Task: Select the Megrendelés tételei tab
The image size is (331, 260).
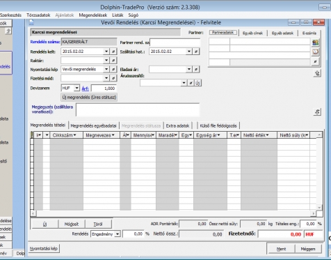Action: [x=48, y=125]
